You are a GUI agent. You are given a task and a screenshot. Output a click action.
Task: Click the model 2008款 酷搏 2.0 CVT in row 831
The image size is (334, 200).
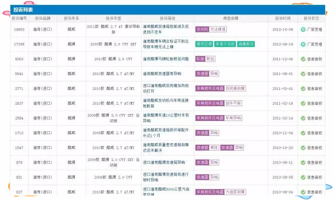click(x=113, y=177)
